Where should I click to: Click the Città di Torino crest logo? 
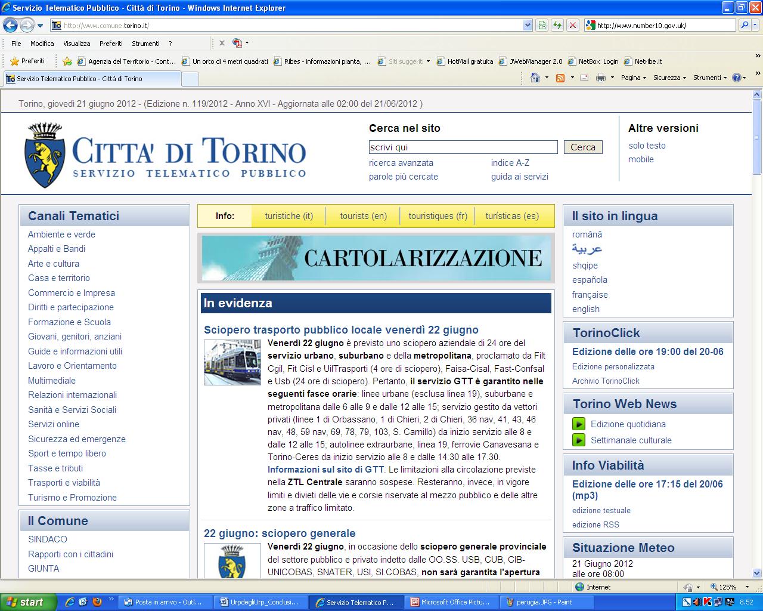point(45,155)
